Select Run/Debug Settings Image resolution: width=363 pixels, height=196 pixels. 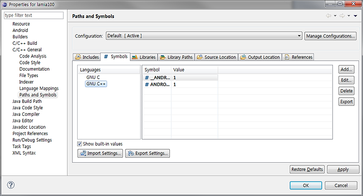[32, 140]
